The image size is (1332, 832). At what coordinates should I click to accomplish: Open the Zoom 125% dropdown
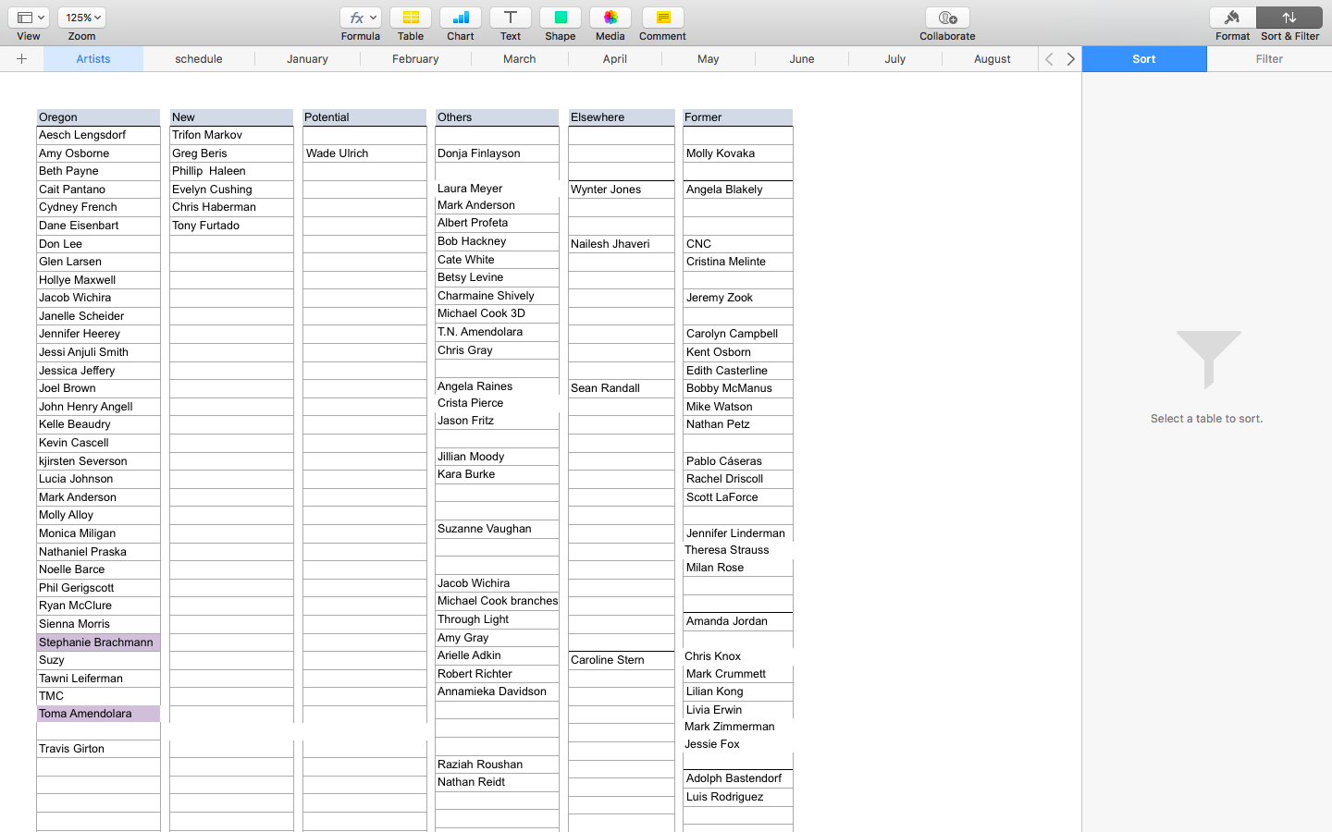click(x=81, y=18)
